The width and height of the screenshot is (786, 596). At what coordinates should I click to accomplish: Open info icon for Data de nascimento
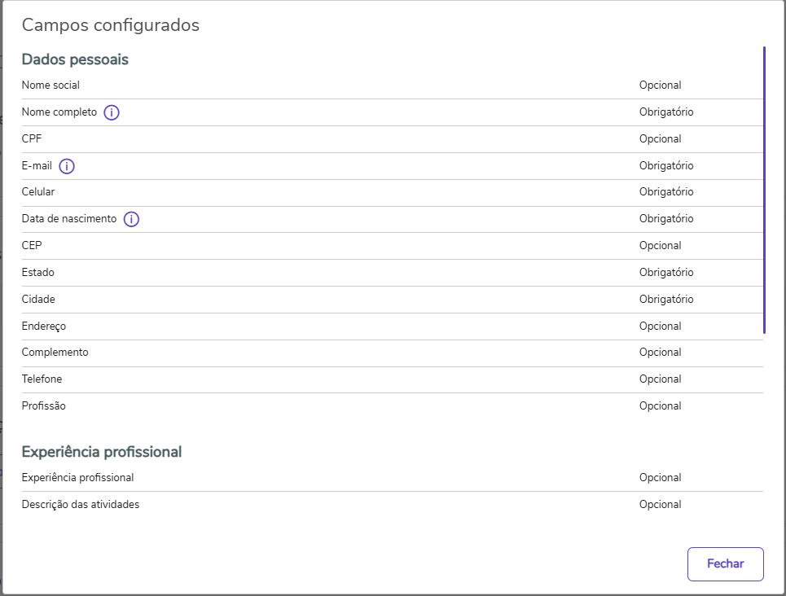click(x=131, y=219)
